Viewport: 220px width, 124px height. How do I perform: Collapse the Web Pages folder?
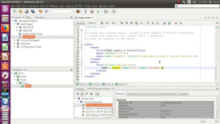14,24
